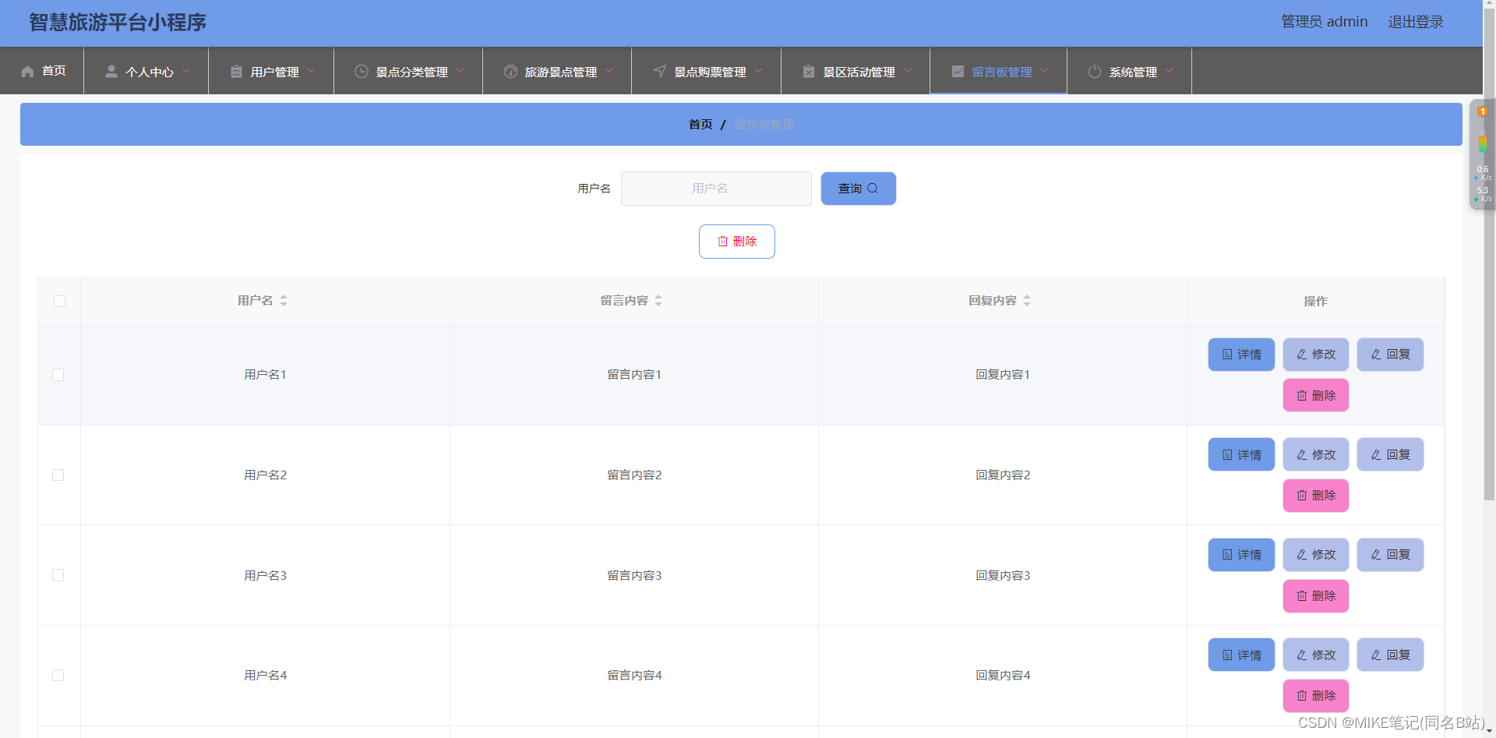Click the pencil icon in 用户名2 修改 button
Screen dimensions: 1496x738
click(1302, 455)
